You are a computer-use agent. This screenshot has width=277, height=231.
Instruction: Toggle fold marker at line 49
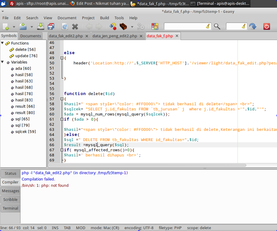62,58
